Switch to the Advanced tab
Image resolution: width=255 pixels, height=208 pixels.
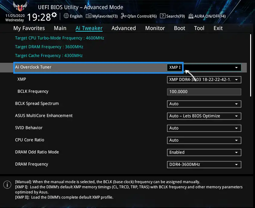123,28
